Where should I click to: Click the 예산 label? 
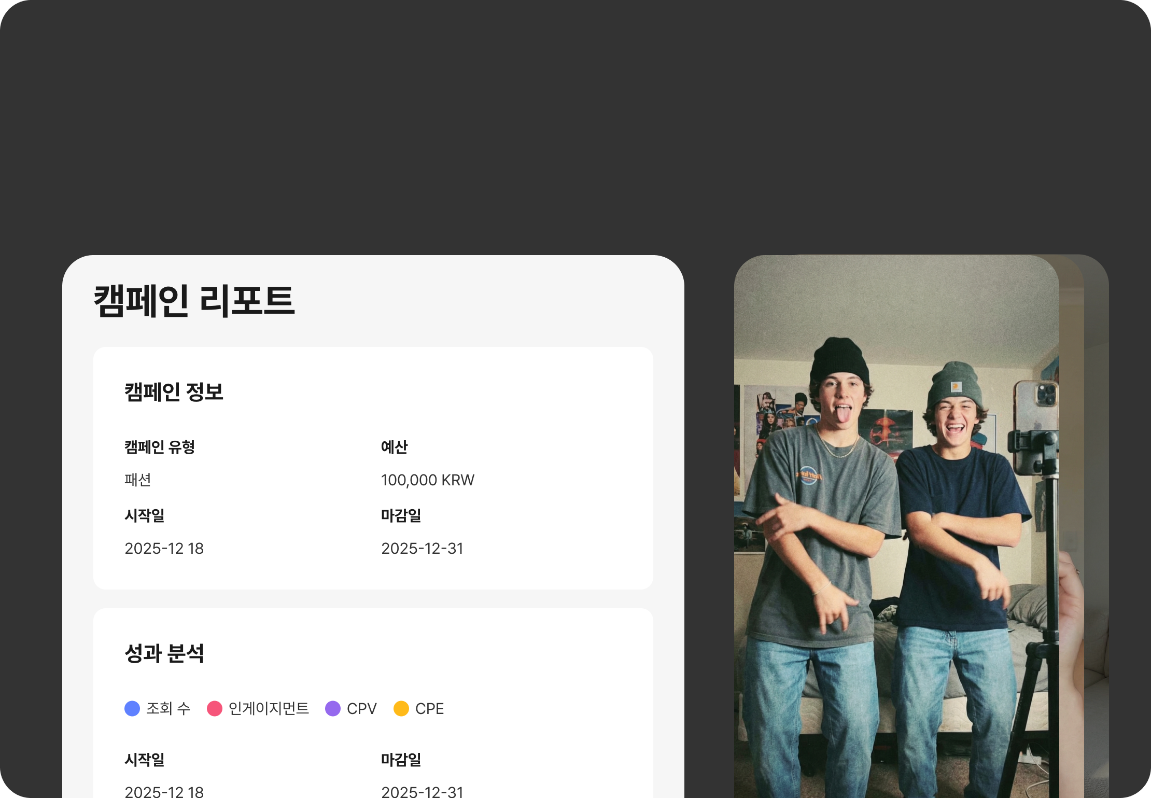[x=394, y=447]
